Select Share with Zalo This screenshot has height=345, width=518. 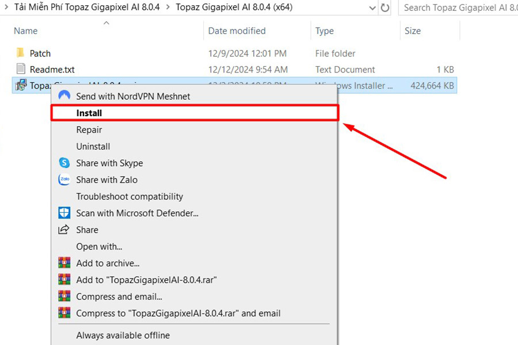click(195, 179)
